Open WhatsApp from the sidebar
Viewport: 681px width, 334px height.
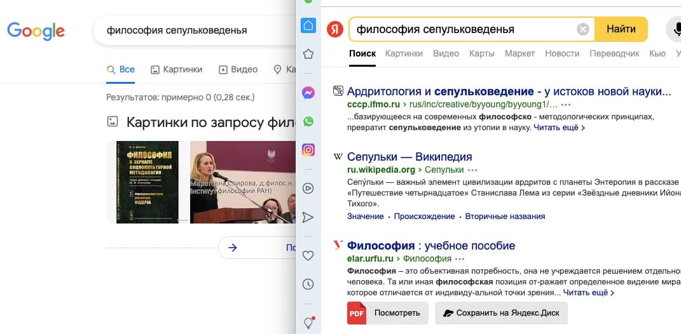308,121
